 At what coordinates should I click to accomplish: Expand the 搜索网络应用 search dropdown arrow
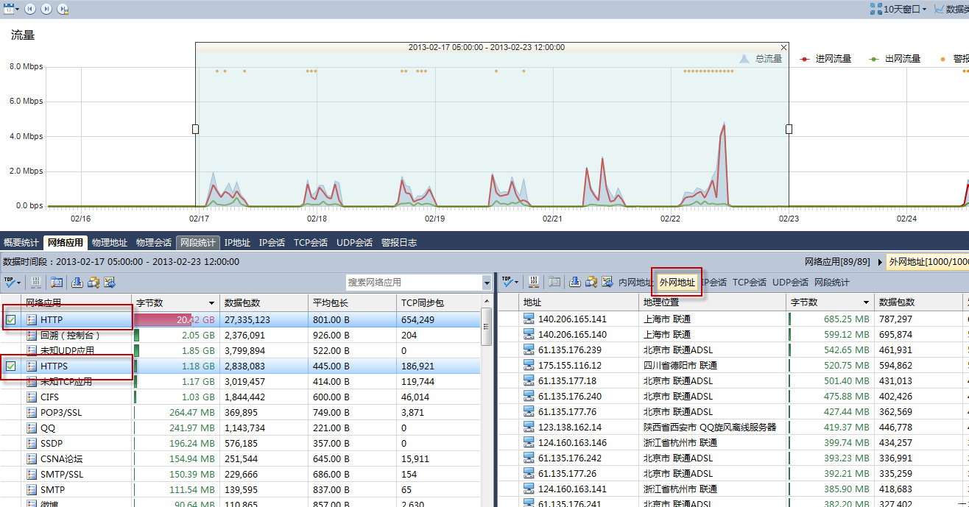click(487, 283)
